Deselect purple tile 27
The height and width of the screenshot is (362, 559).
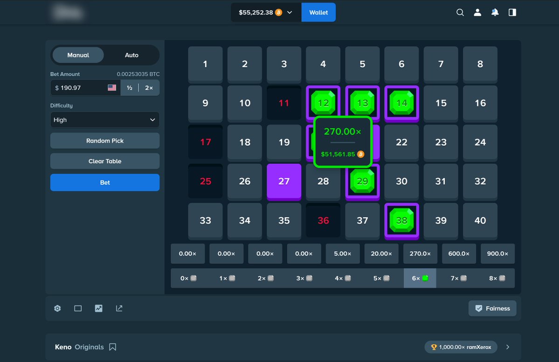(x=284, y=181)
